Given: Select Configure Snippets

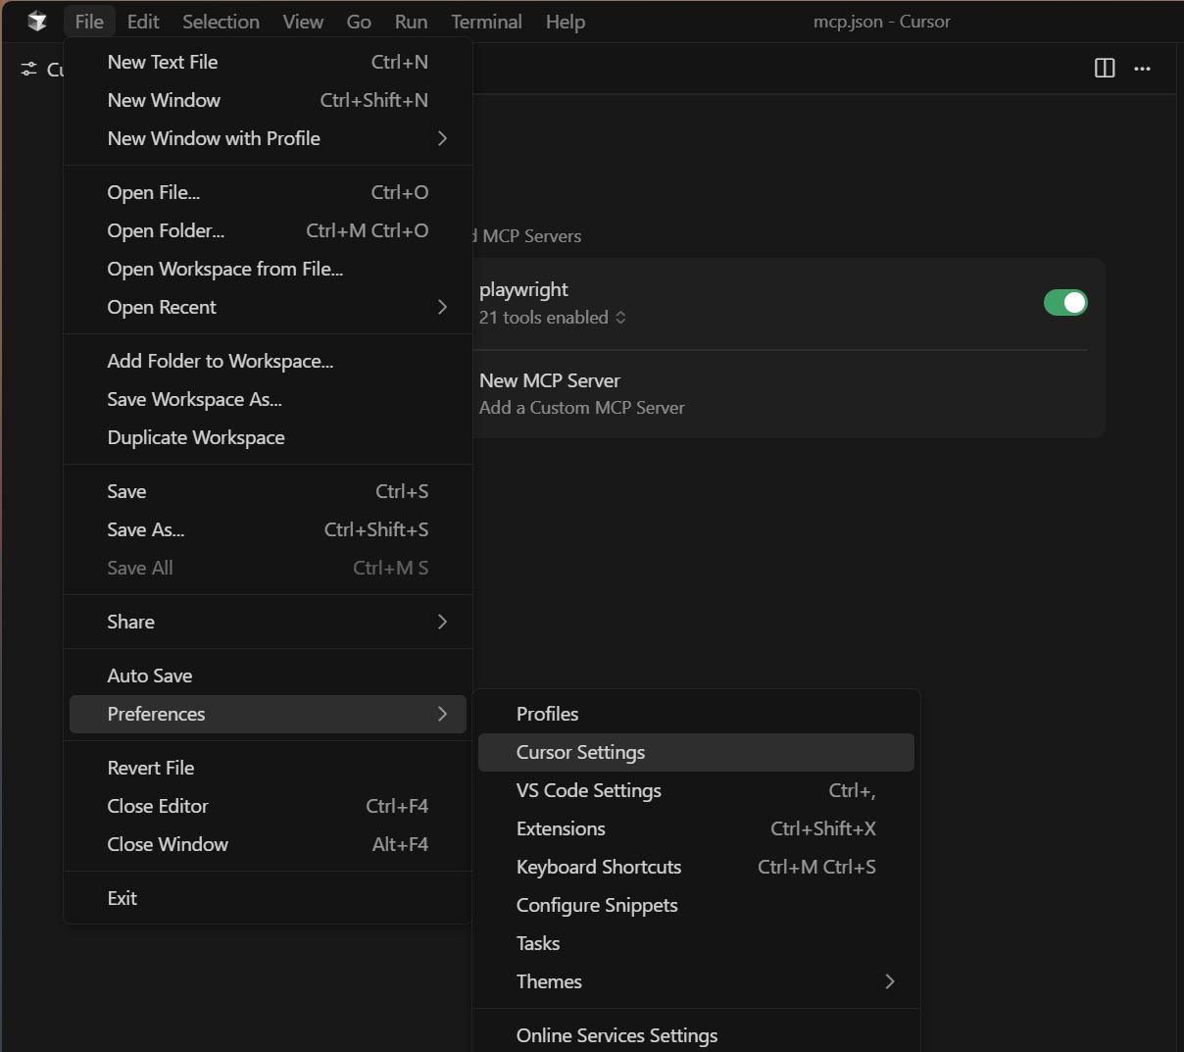Looking at the screenshot, I should pos(696,905).
